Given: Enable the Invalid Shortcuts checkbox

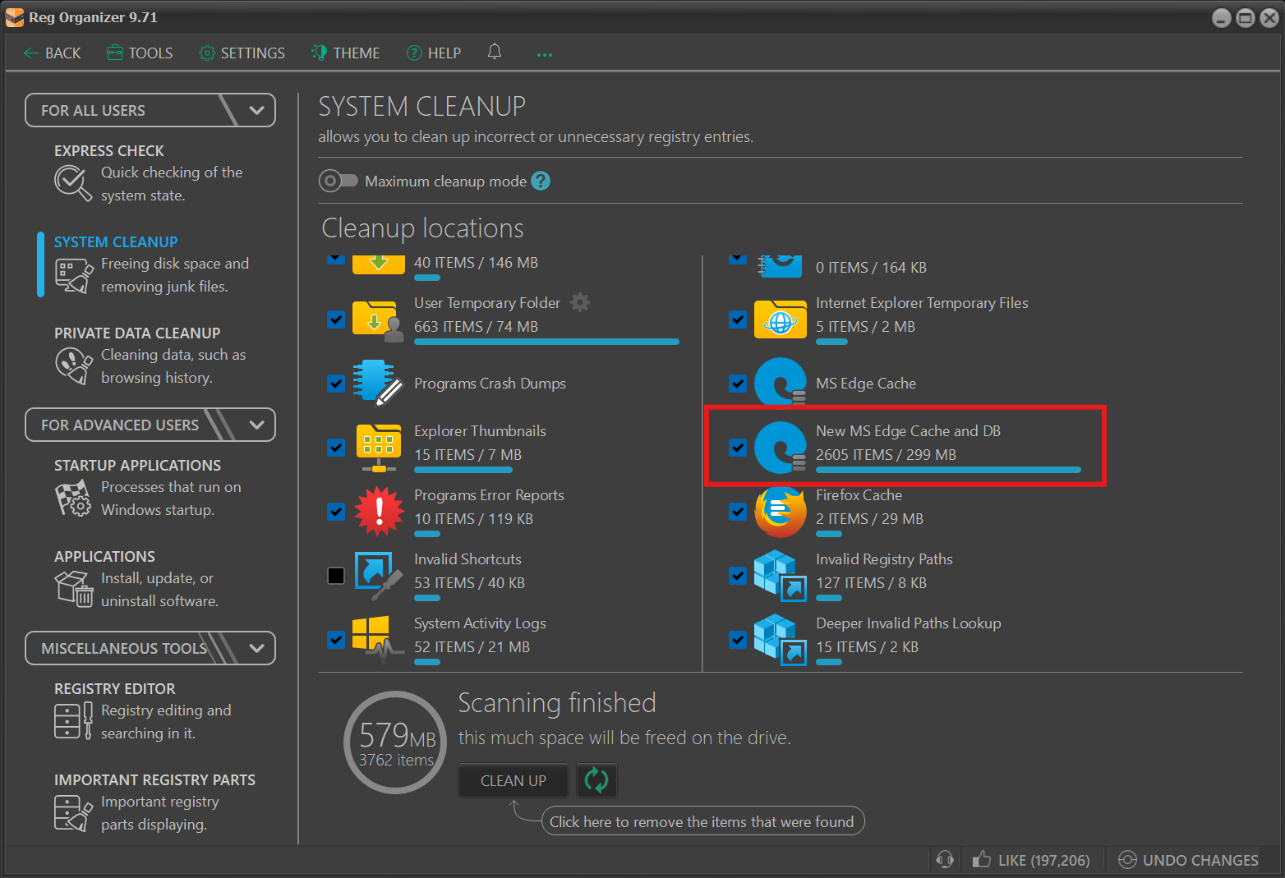Looking at the screenshot, I should click(x=336, y=575).
